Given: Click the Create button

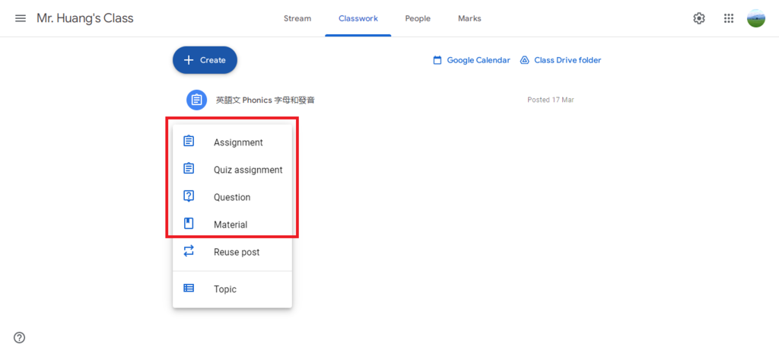Looking at the screenshot, I should [205, 60].
